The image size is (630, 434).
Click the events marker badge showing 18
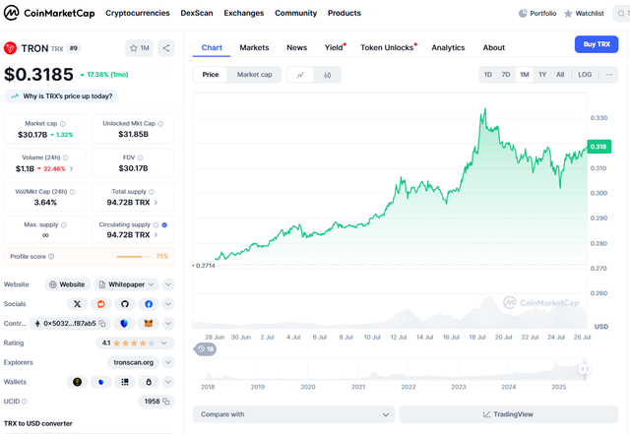(x=206, y=349)
